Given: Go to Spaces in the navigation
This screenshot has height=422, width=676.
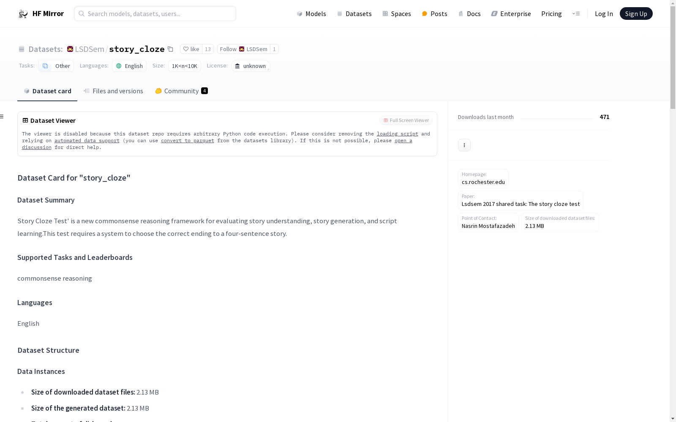Looking at the screenshot, I should point(397,14).
